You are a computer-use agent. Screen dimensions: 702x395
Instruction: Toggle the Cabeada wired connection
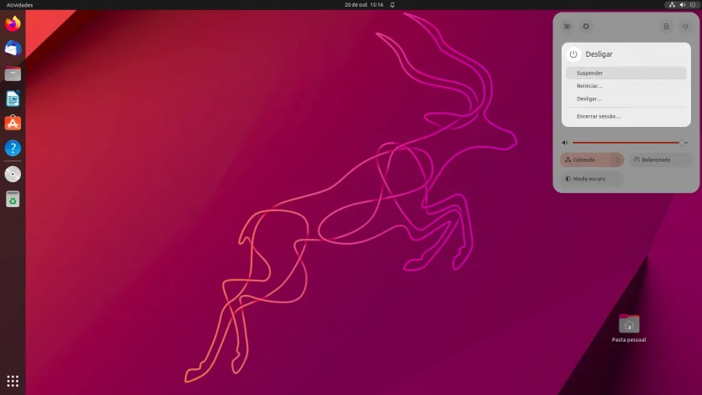point(586,160)
